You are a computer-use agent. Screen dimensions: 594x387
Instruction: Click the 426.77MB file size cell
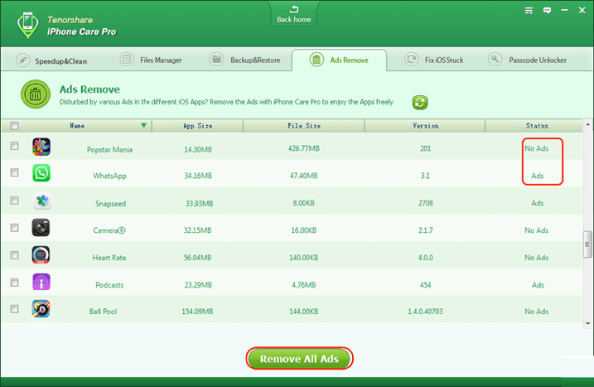click(x=304, y=148)
